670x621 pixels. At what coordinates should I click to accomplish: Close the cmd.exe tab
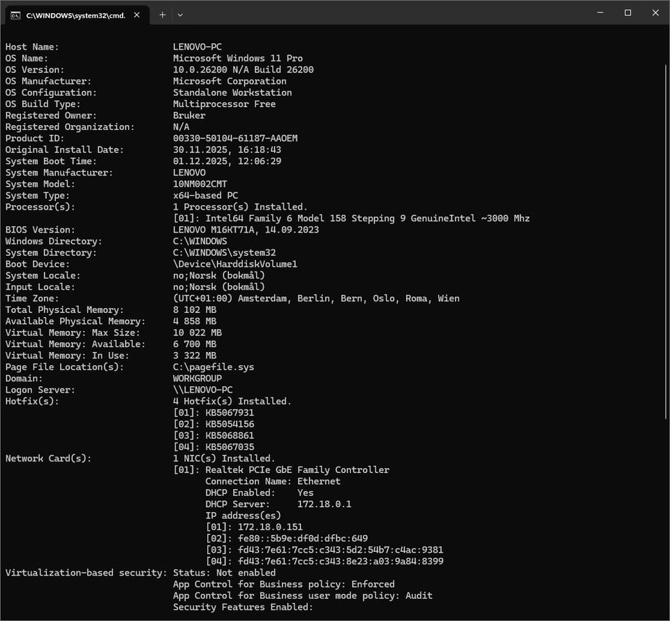pyautogui.click(x=137, y=15)
